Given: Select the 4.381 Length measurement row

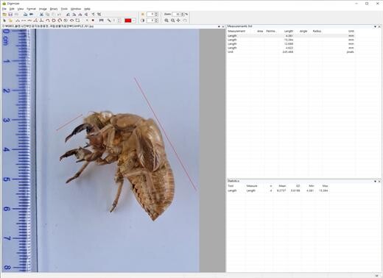Looking at the screenshot, I should click(291, 36).
